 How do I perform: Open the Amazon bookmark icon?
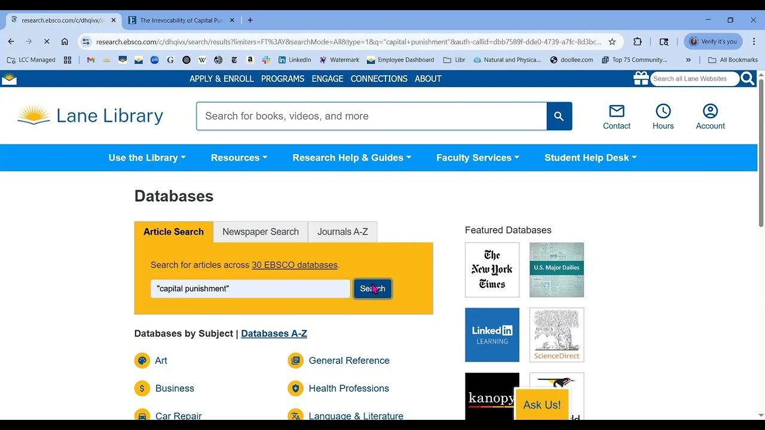[x=250, y=60]
